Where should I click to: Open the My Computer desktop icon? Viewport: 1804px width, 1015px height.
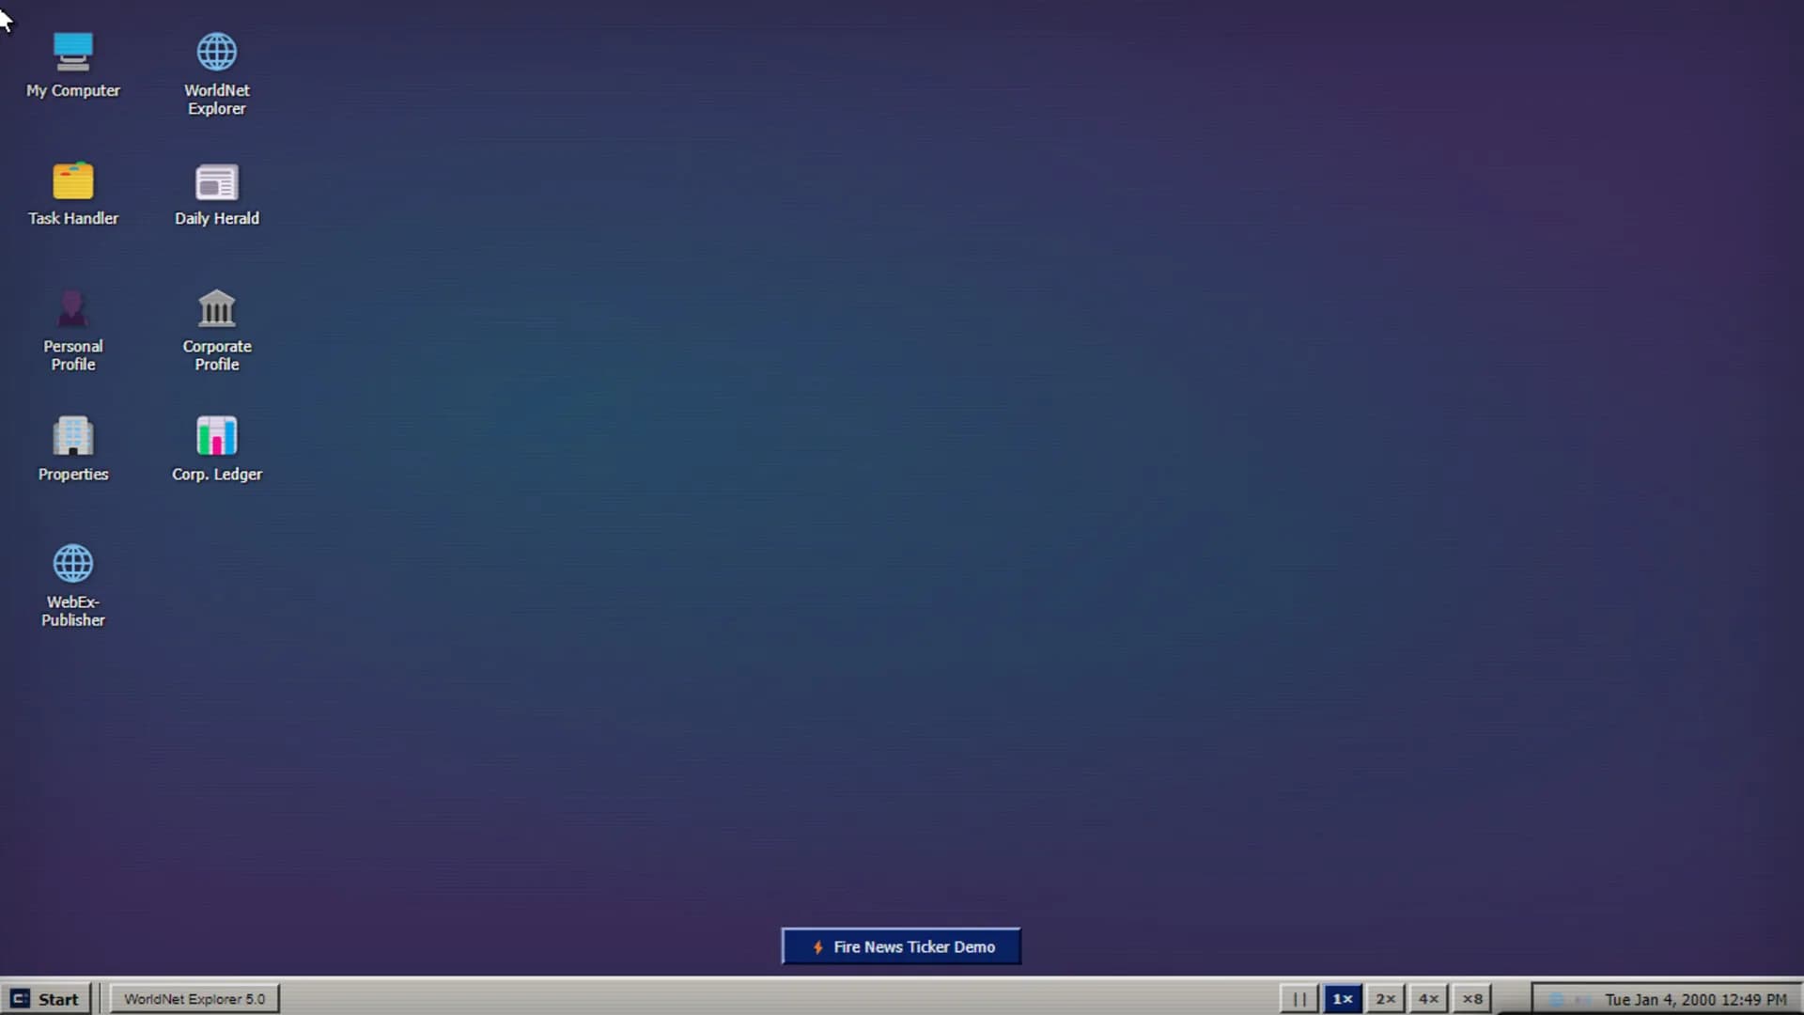(x=73, y=66)
